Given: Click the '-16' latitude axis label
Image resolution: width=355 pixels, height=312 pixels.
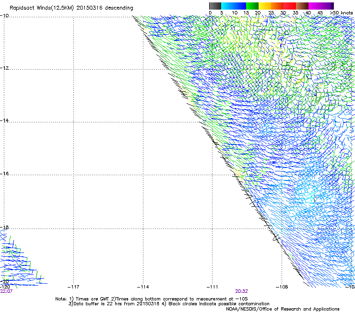Looking at the screenshot, I should [4, 173].
